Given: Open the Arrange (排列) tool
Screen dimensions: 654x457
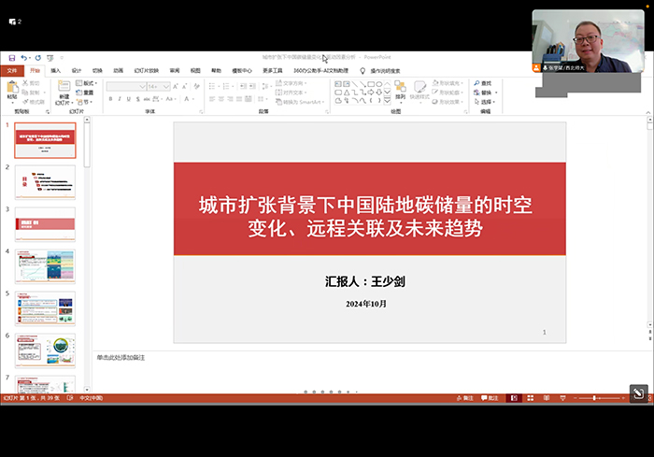Looking at the screenshot, I should (x=400, y=89).
